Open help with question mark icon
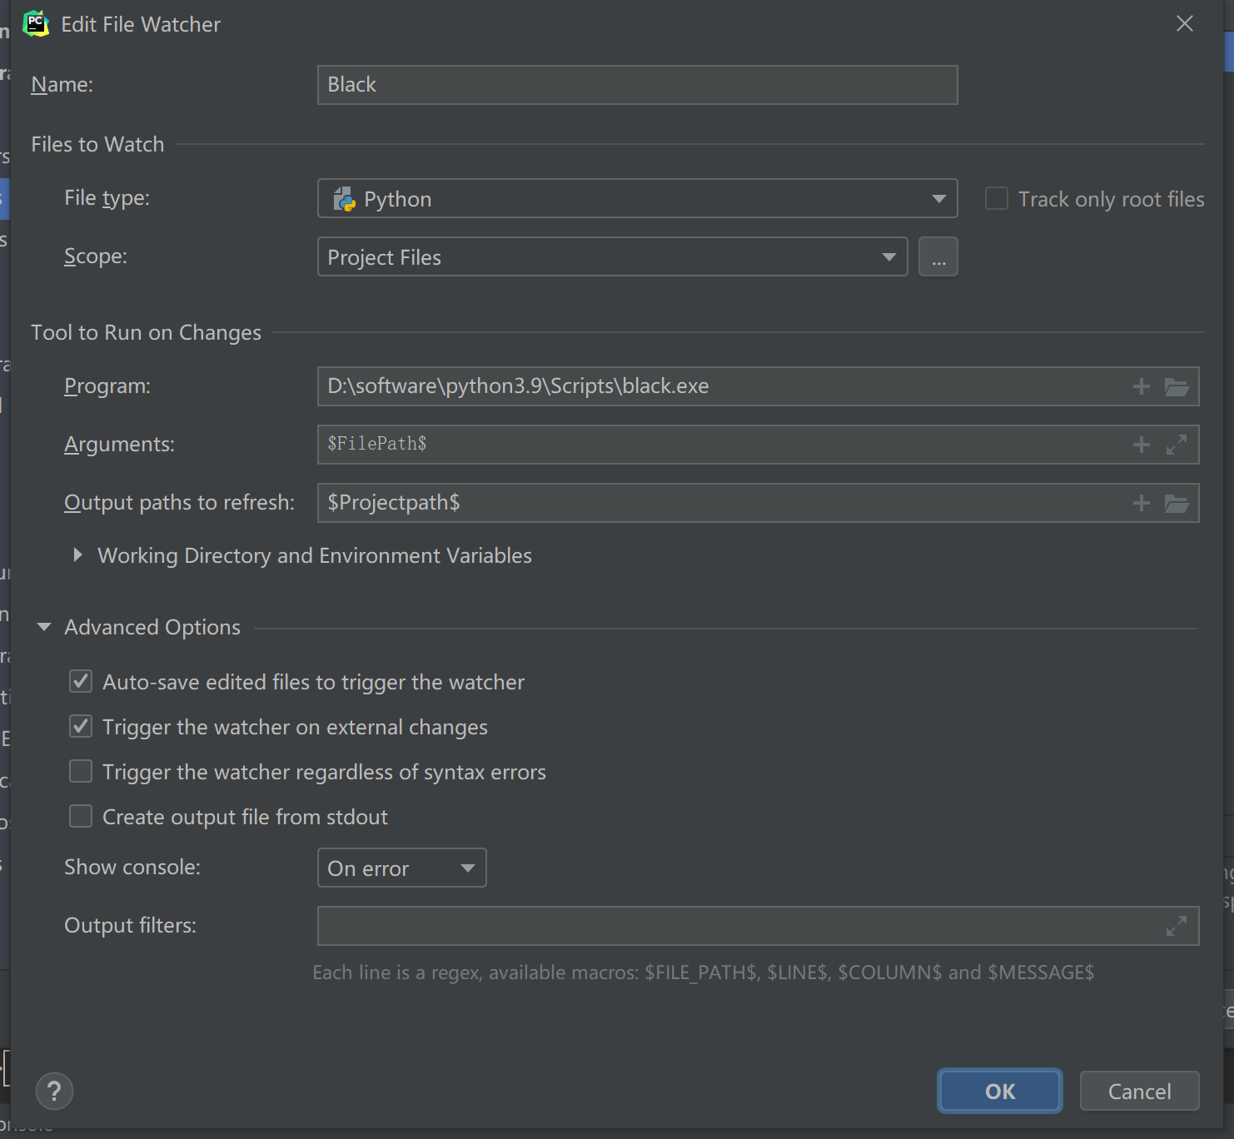The height and width of the screenshot is (1139, 1234). click(54, 1091)
